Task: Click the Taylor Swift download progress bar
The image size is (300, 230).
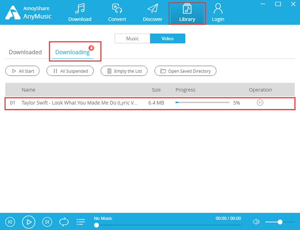Action: (202, 102)
